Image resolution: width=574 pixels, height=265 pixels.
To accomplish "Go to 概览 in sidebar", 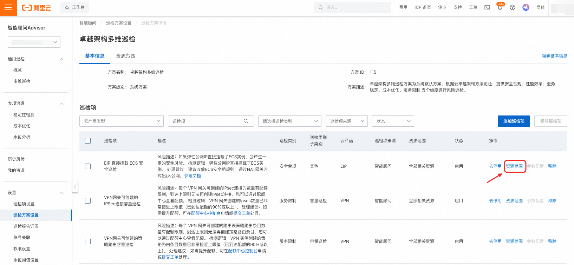I will (18, 70).
